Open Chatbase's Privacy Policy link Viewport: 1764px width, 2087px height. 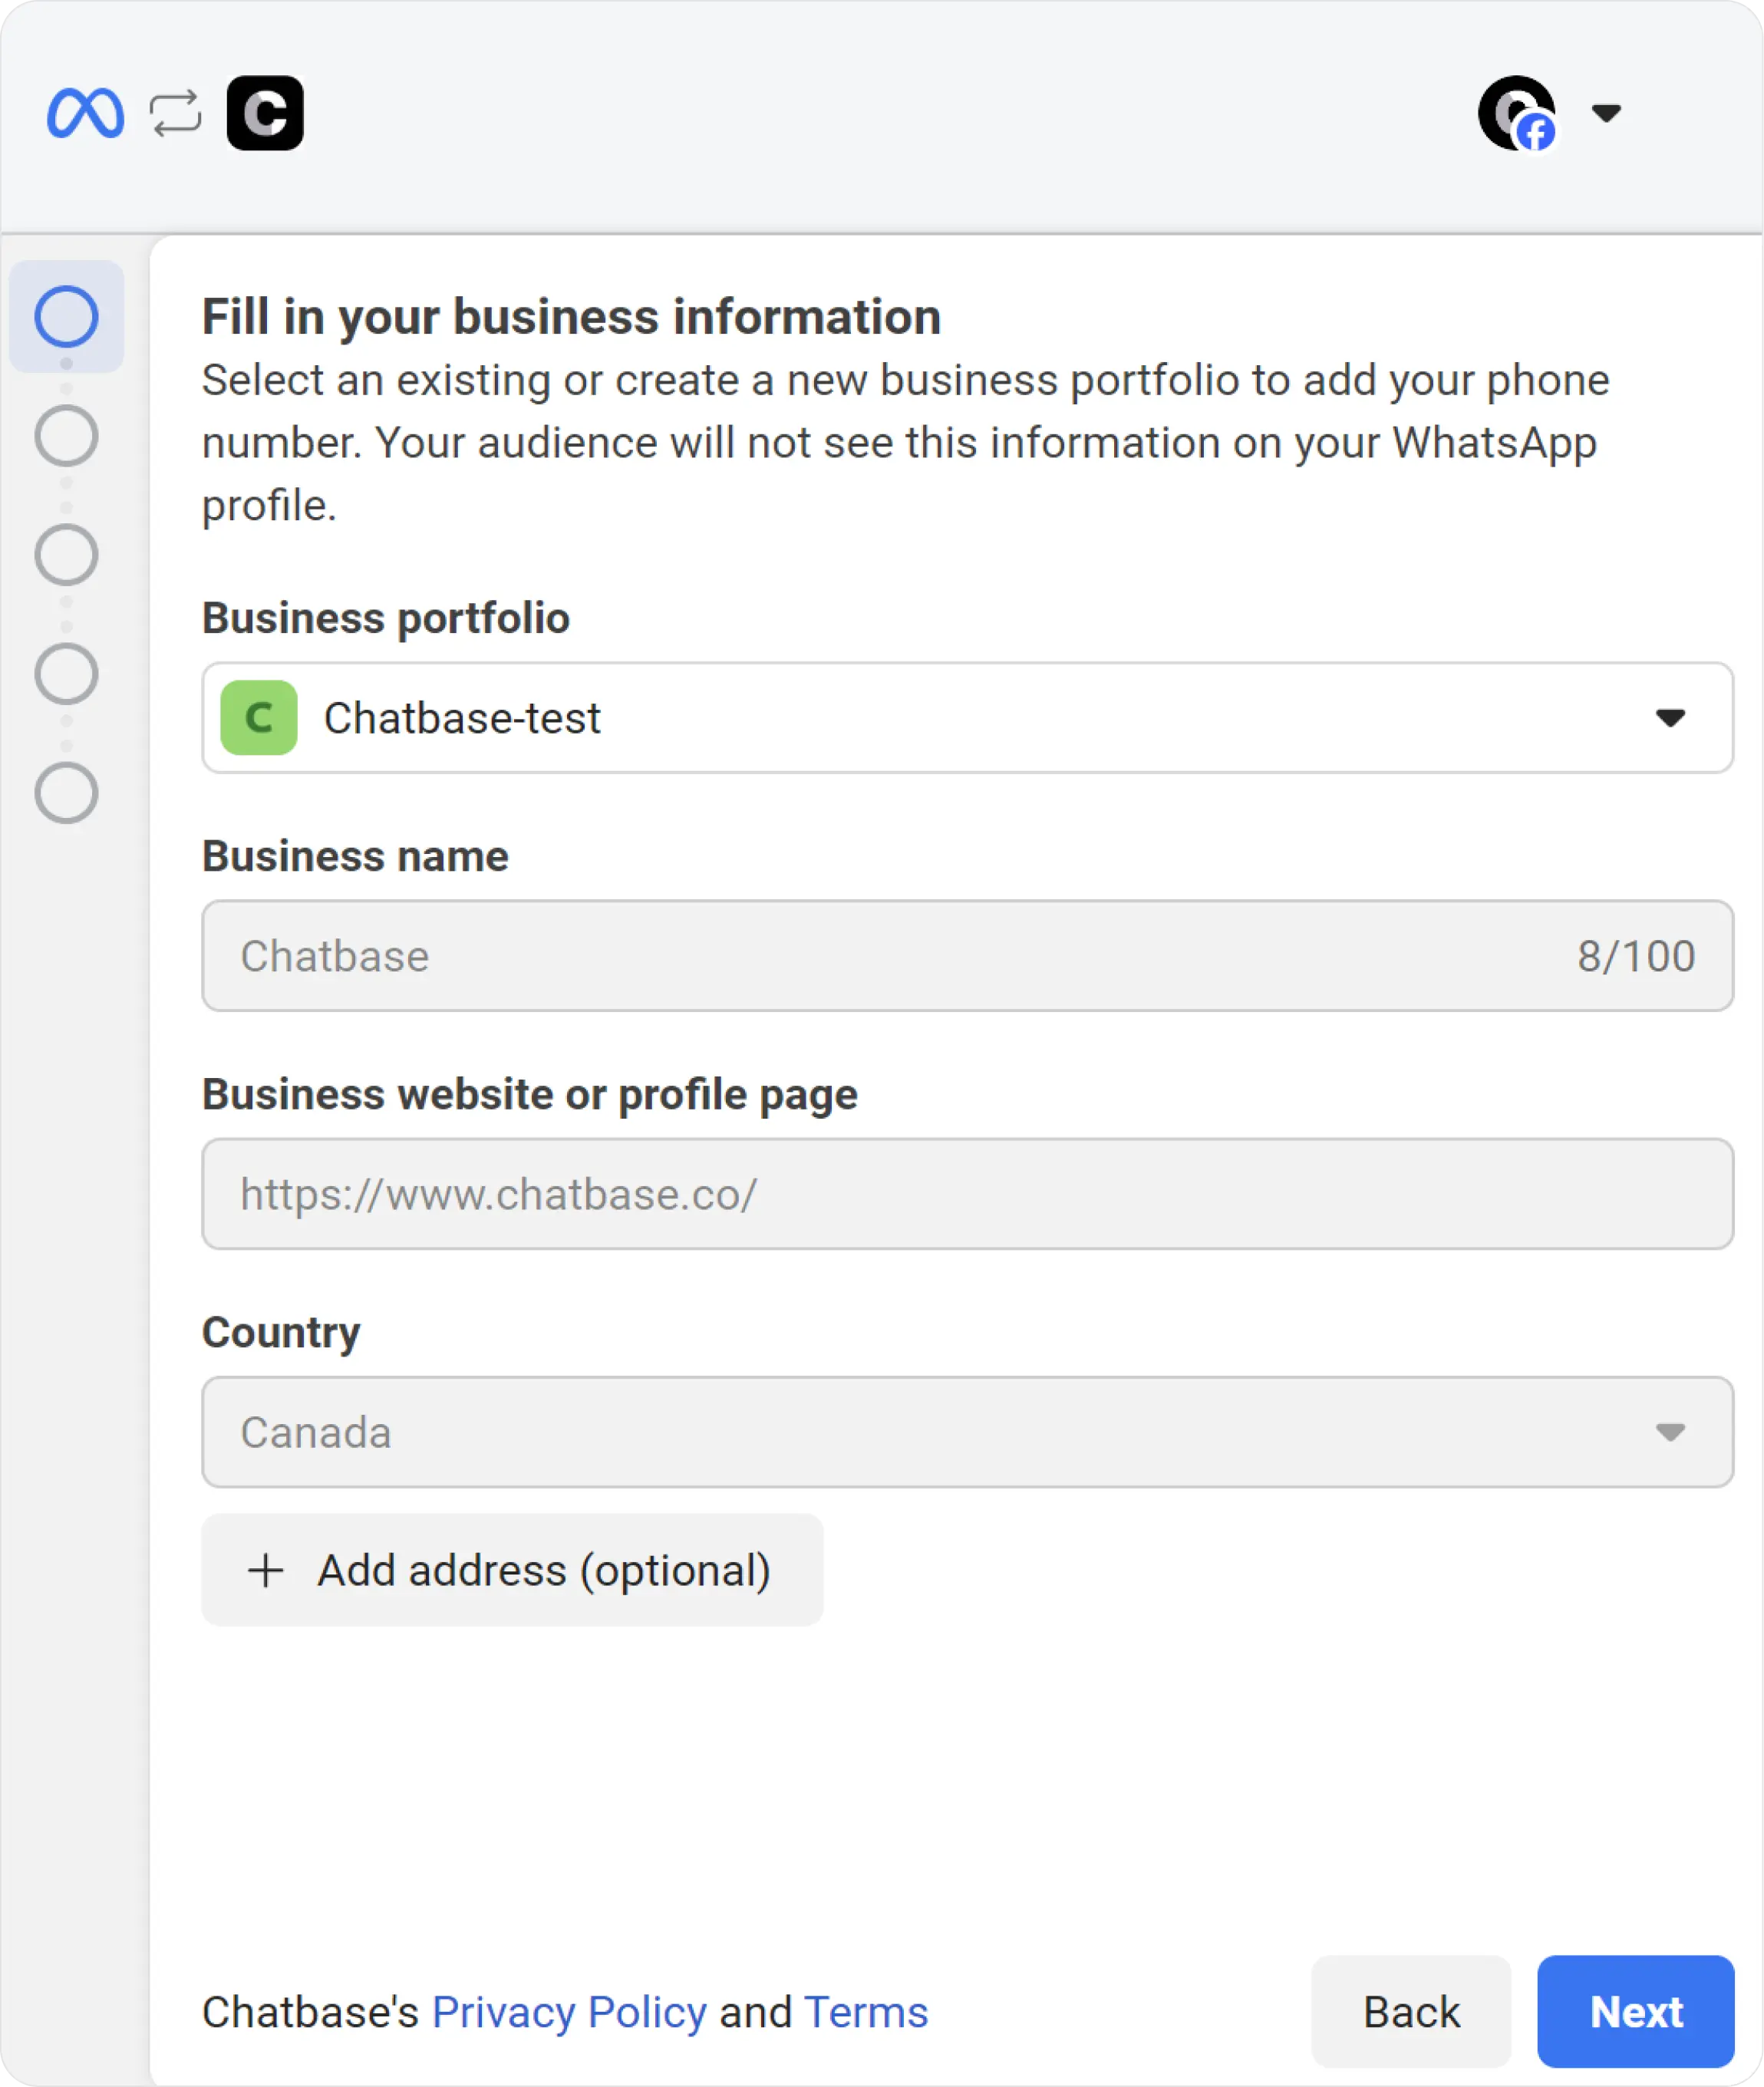coord(569,2012)
